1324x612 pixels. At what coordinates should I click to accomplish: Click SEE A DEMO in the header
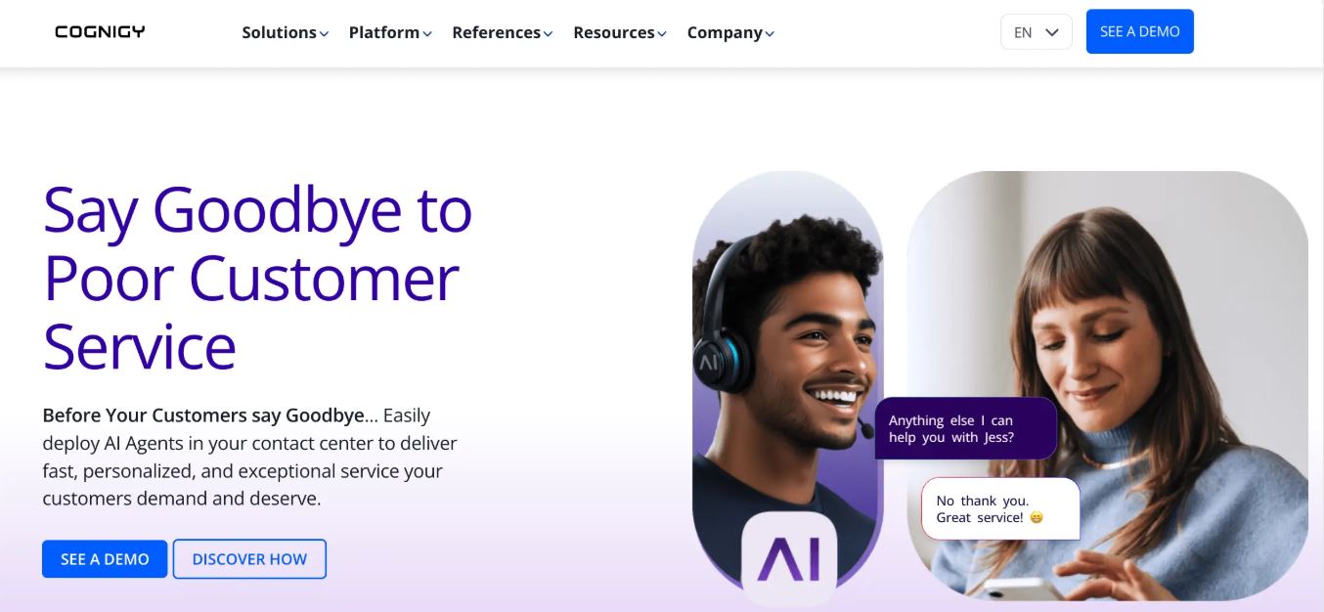tap(1140, 31)
